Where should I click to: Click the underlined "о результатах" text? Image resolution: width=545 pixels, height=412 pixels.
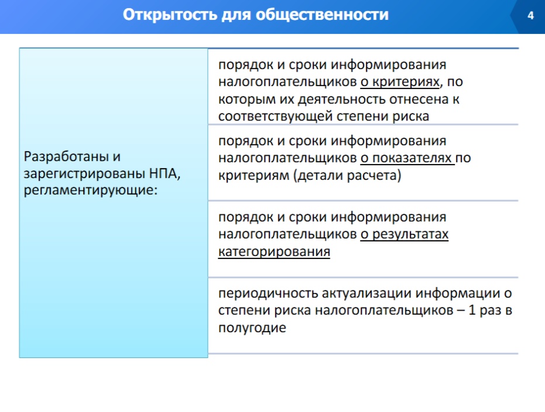tap(404, 234)
